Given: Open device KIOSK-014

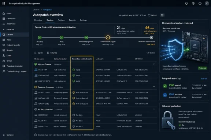Looking at the screenshot, I should click(x=42, y=121).
